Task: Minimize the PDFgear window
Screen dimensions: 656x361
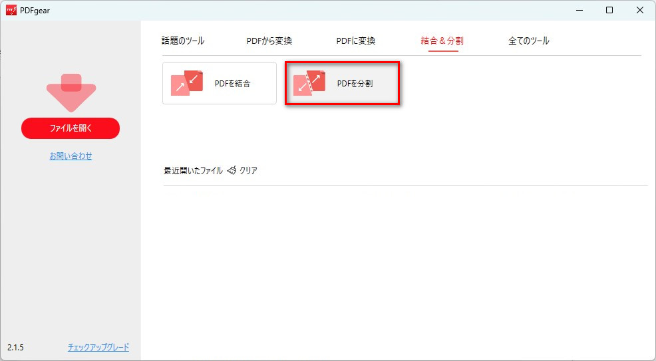Action: [x=579, y=11]
